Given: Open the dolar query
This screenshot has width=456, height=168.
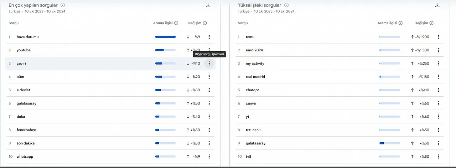Looking at the screenshot, I should coord(21,117).
